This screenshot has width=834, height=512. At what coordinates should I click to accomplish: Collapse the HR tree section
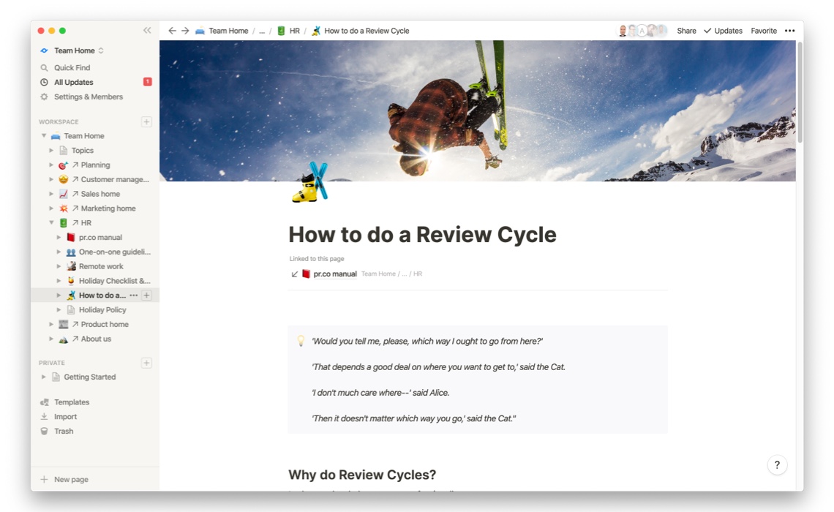[51, 223]
